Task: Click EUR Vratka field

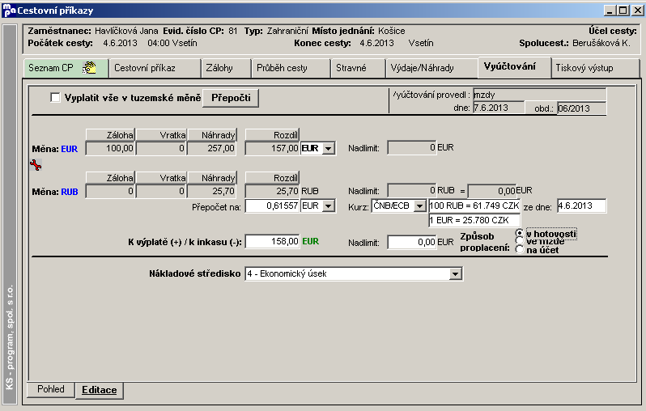Action: 160,148
